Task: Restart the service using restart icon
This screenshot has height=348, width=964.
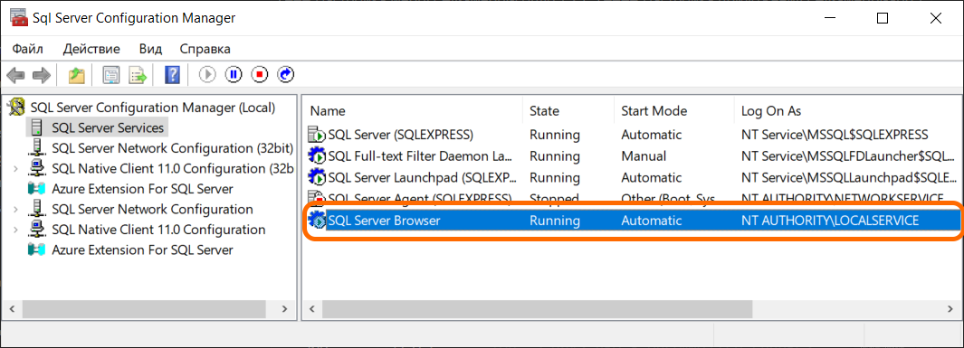Action: 286,75
